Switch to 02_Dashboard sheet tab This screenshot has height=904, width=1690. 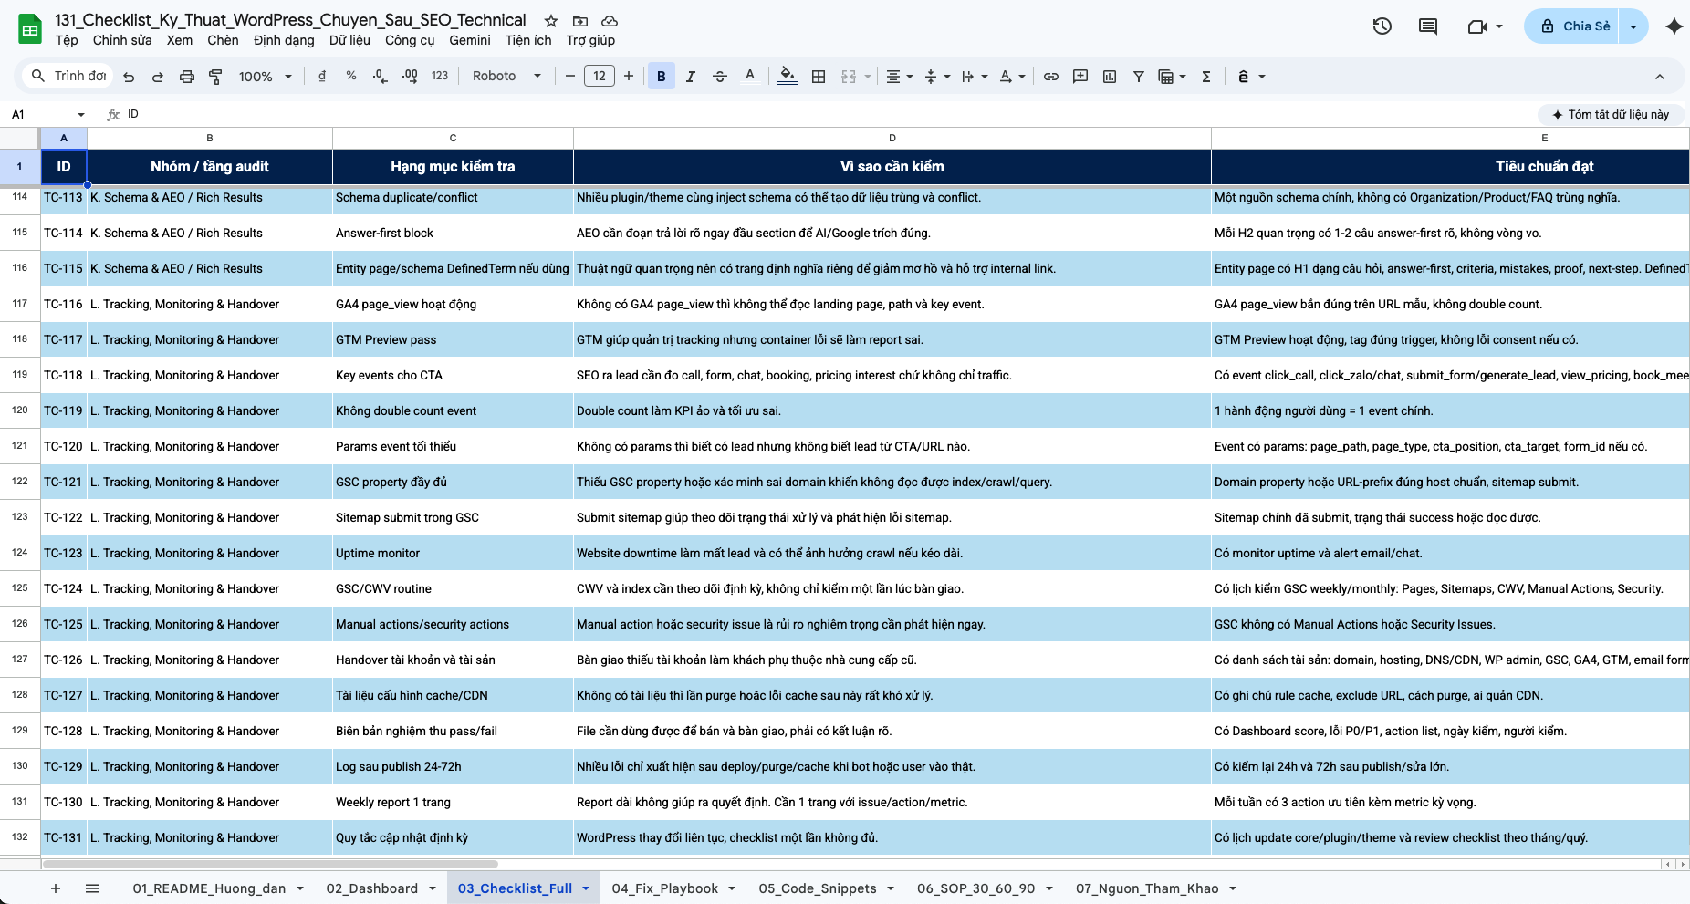(x=372, y=888)
